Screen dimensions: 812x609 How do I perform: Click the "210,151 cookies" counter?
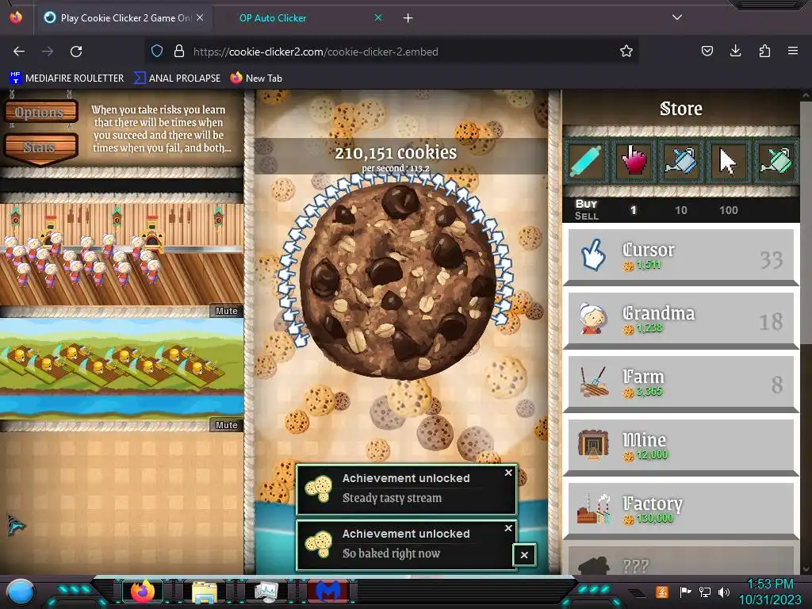(x=396, y=153)
